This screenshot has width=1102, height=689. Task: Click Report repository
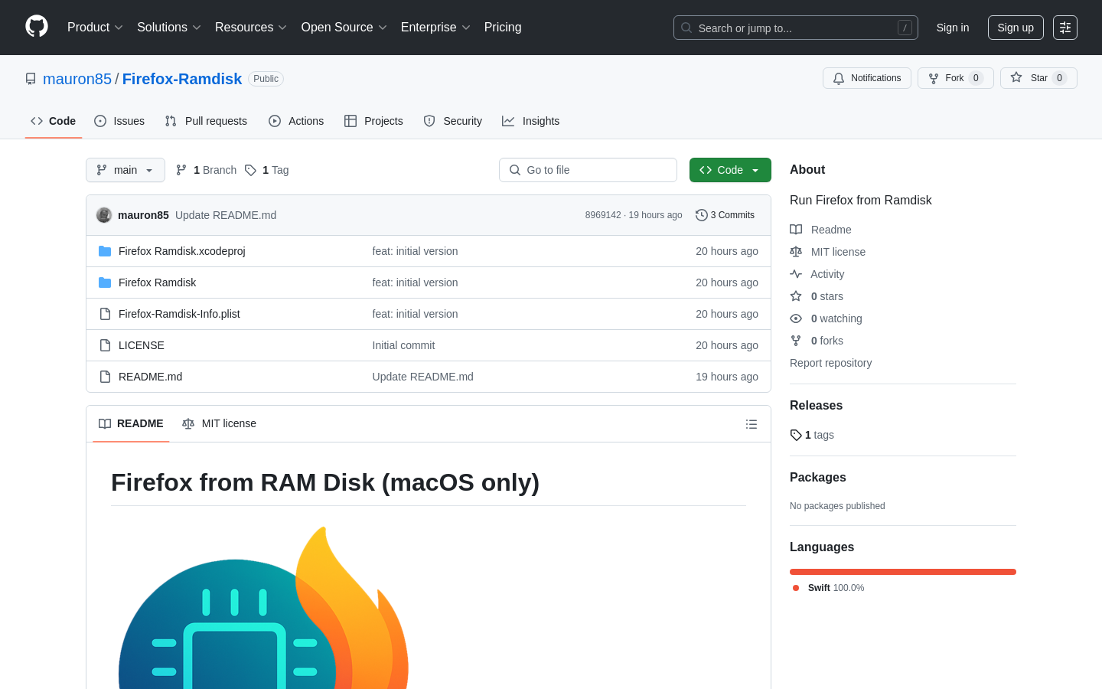coord(830,363)
